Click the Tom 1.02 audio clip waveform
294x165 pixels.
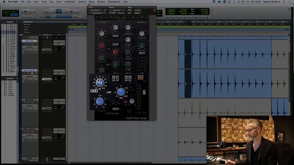[x=225, y=54]
